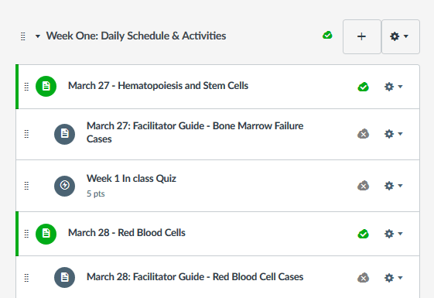The image size is (434, 298).
Task: Click the page icon for March 28 Red Blood Cells
Action: 46,234
